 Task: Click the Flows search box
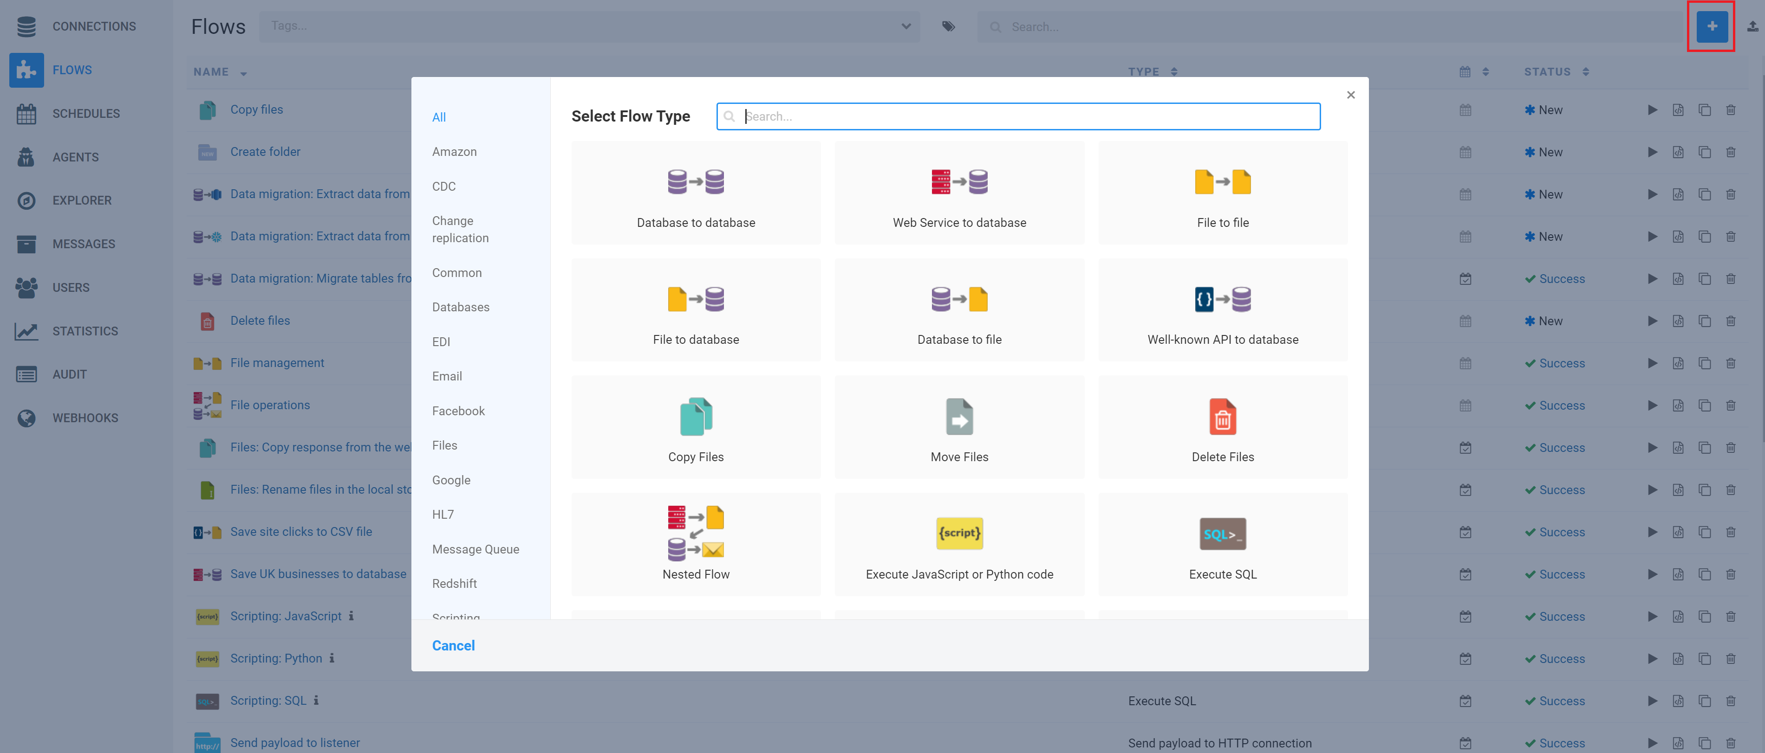click(1329, 27)
